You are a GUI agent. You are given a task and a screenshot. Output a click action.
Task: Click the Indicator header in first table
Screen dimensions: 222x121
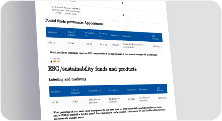52,32
